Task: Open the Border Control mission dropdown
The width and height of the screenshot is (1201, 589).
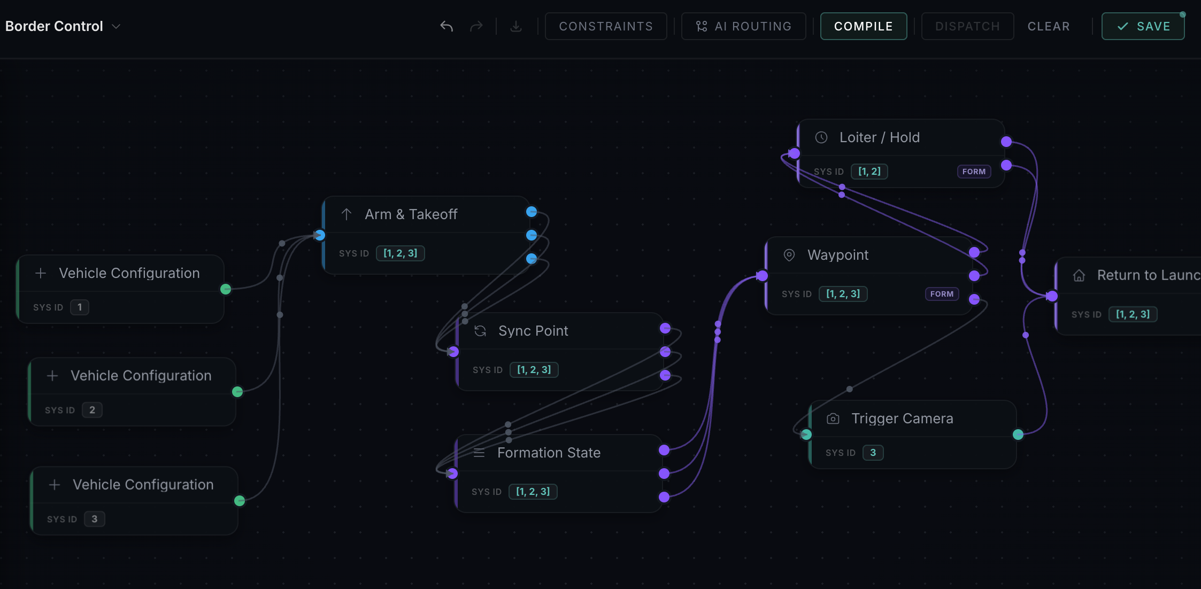Action: coord(63,26)
